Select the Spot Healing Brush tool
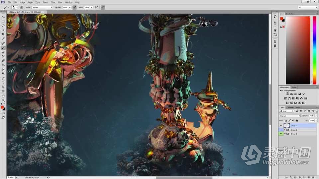 (x=3, y=43)
